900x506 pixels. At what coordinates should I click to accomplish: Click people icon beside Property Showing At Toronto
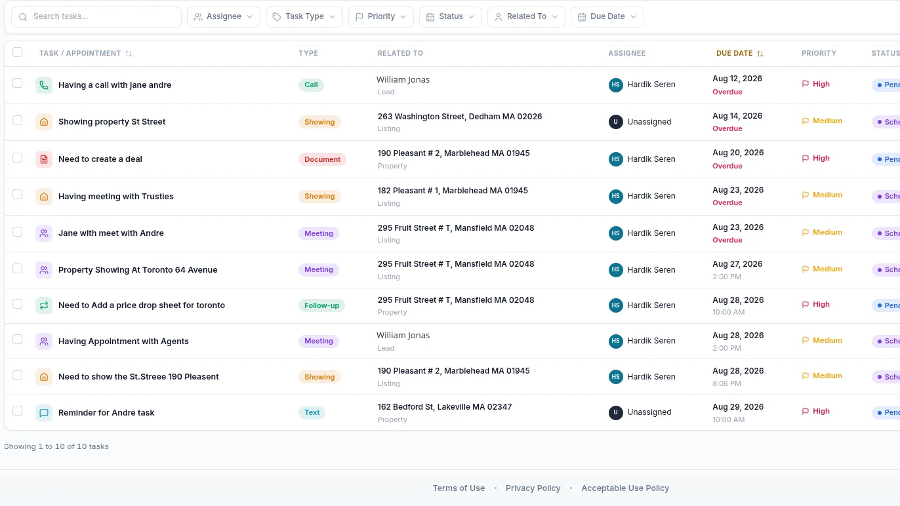[44, 270]
